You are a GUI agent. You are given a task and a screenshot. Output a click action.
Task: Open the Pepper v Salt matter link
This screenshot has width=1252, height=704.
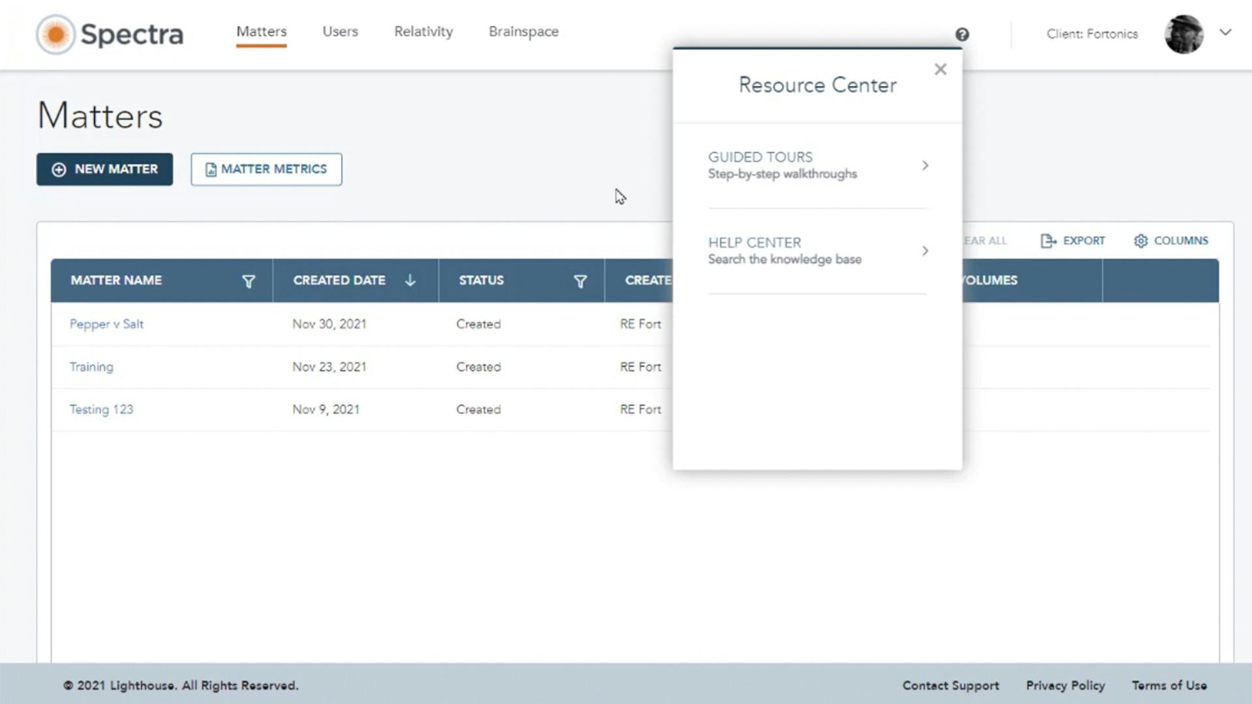[x=106, y=324]
